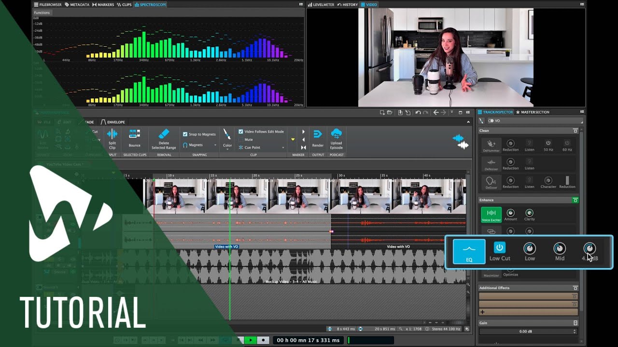The image size is (618, 347).
Task: Enable the clip Mute checkbox
Action: [241, 139]
